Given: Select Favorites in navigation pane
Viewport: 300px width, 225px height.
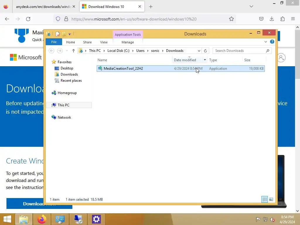Looking at the screenshot, I should [64, 62].
